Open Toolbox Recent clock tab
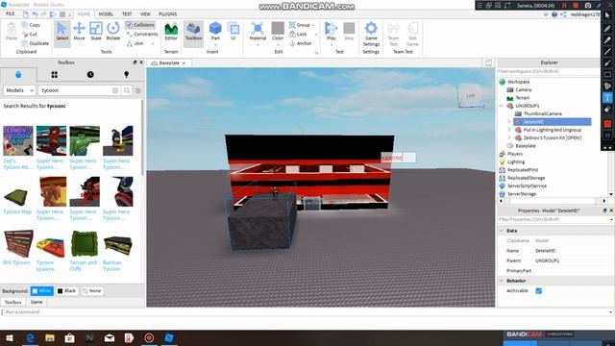The width and height of the screenshot is (615, 346). [x=90, y=75]
